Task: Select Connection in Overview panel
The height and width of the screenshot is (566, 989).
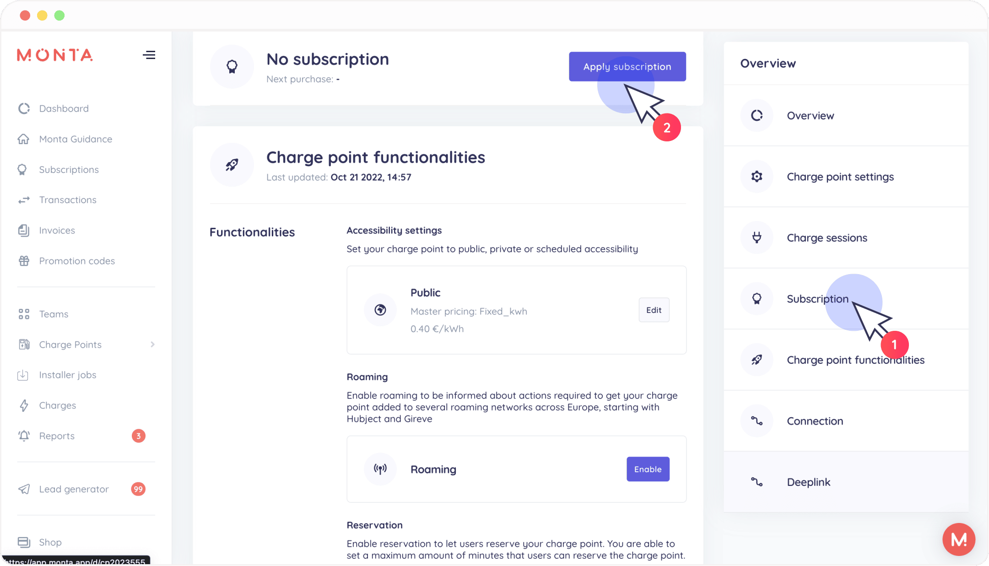Action: [846, 421]
